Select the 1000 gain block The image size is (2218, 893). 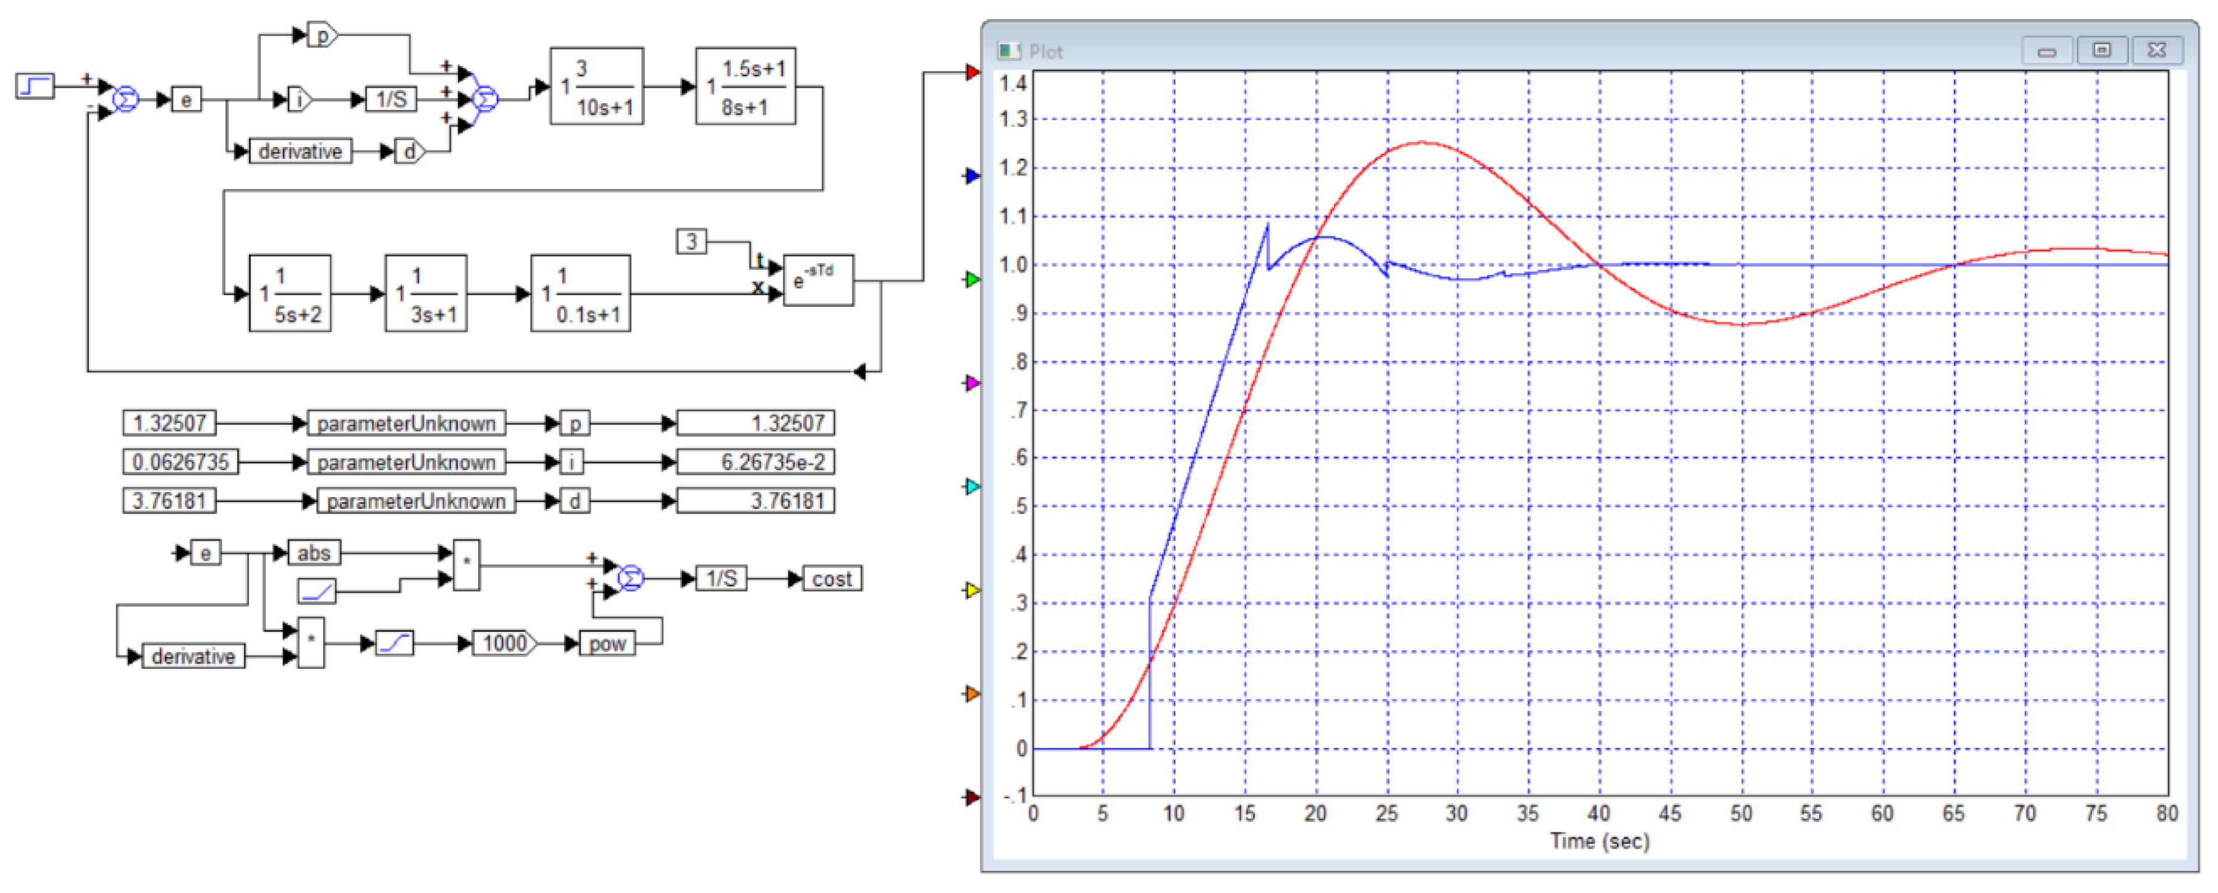pos(505,644)
